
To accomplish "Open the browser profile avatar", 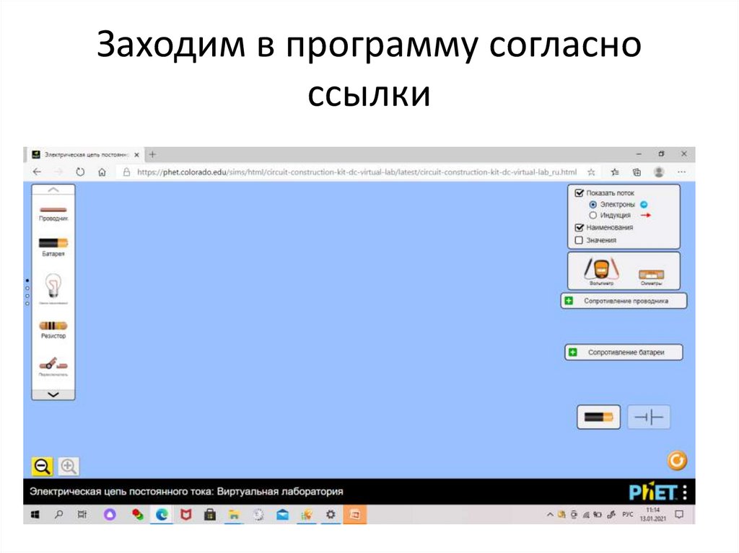I will pos(659,172).
